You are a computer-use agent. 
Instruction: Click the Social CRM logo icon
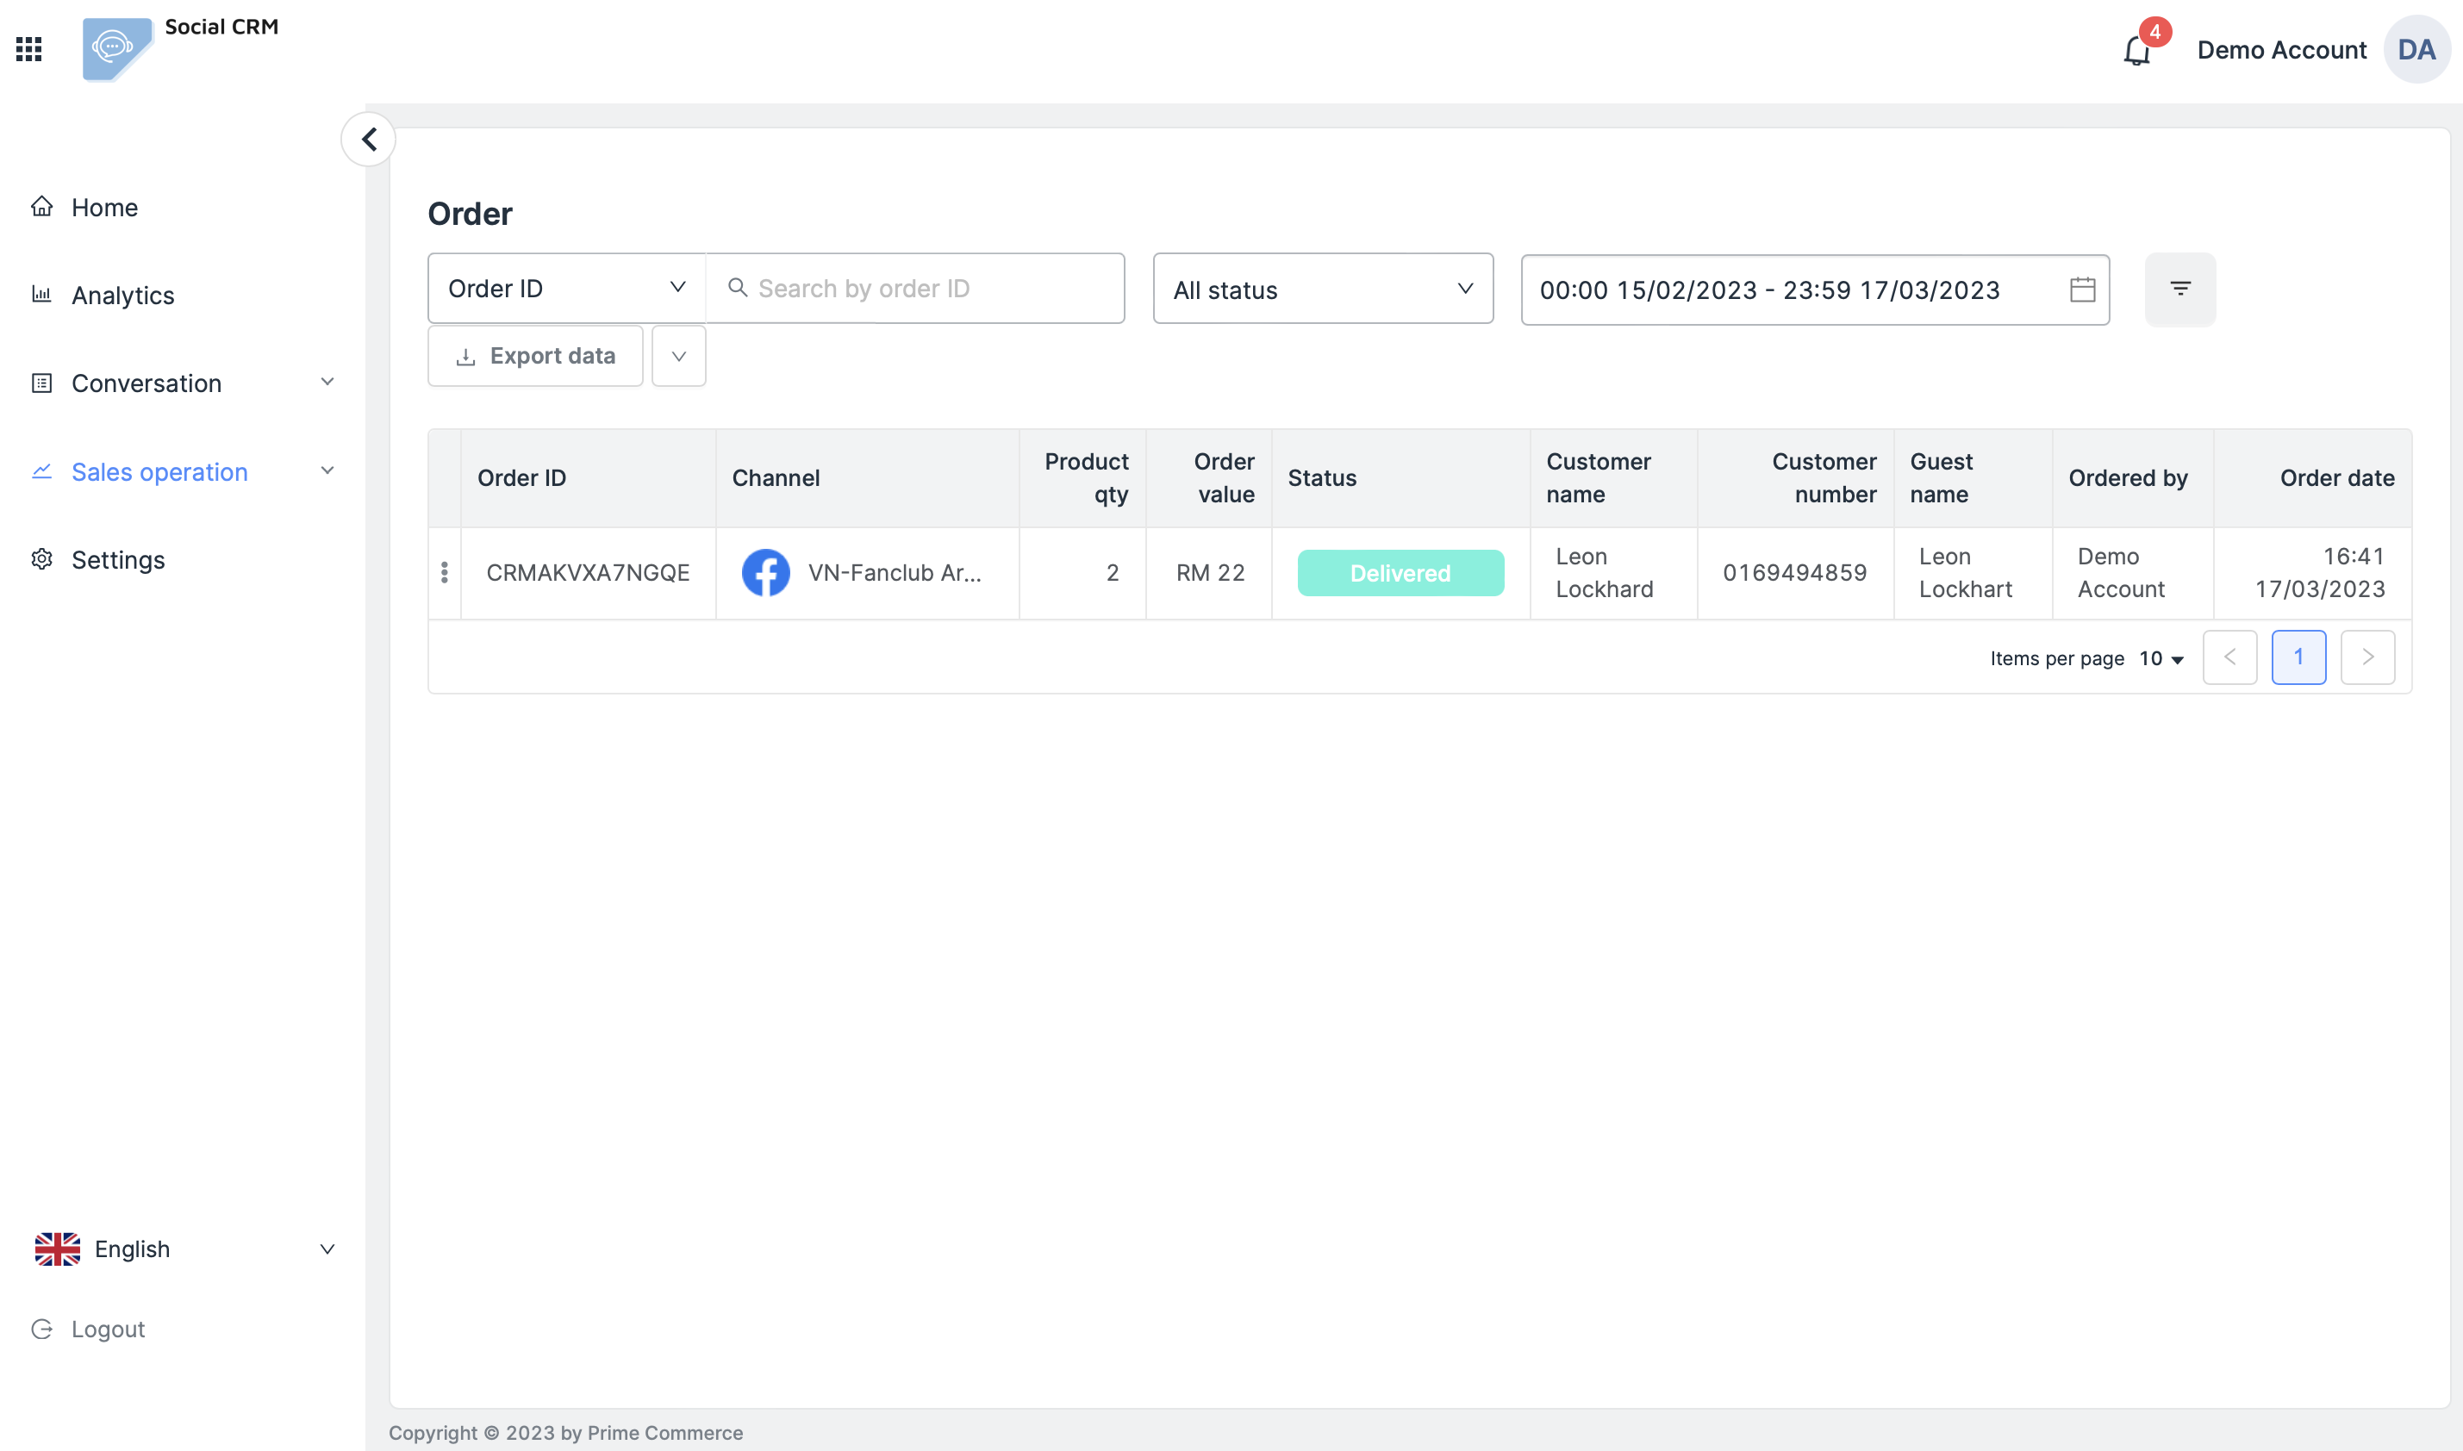pos(116,49)
